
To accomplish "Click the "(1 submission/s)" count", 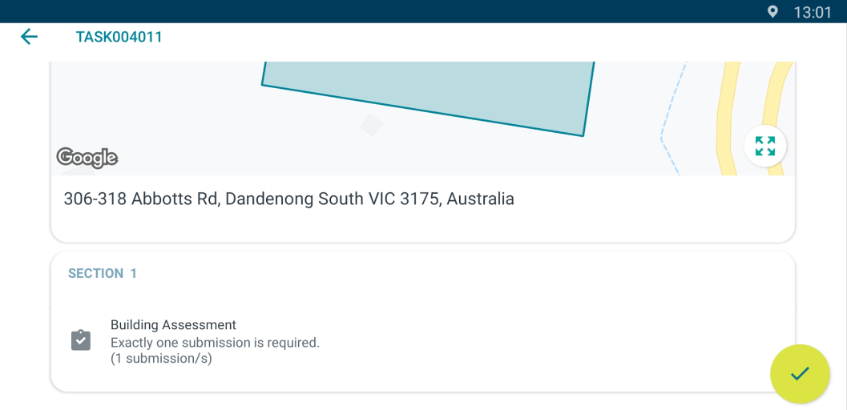I will pos(161,359).
